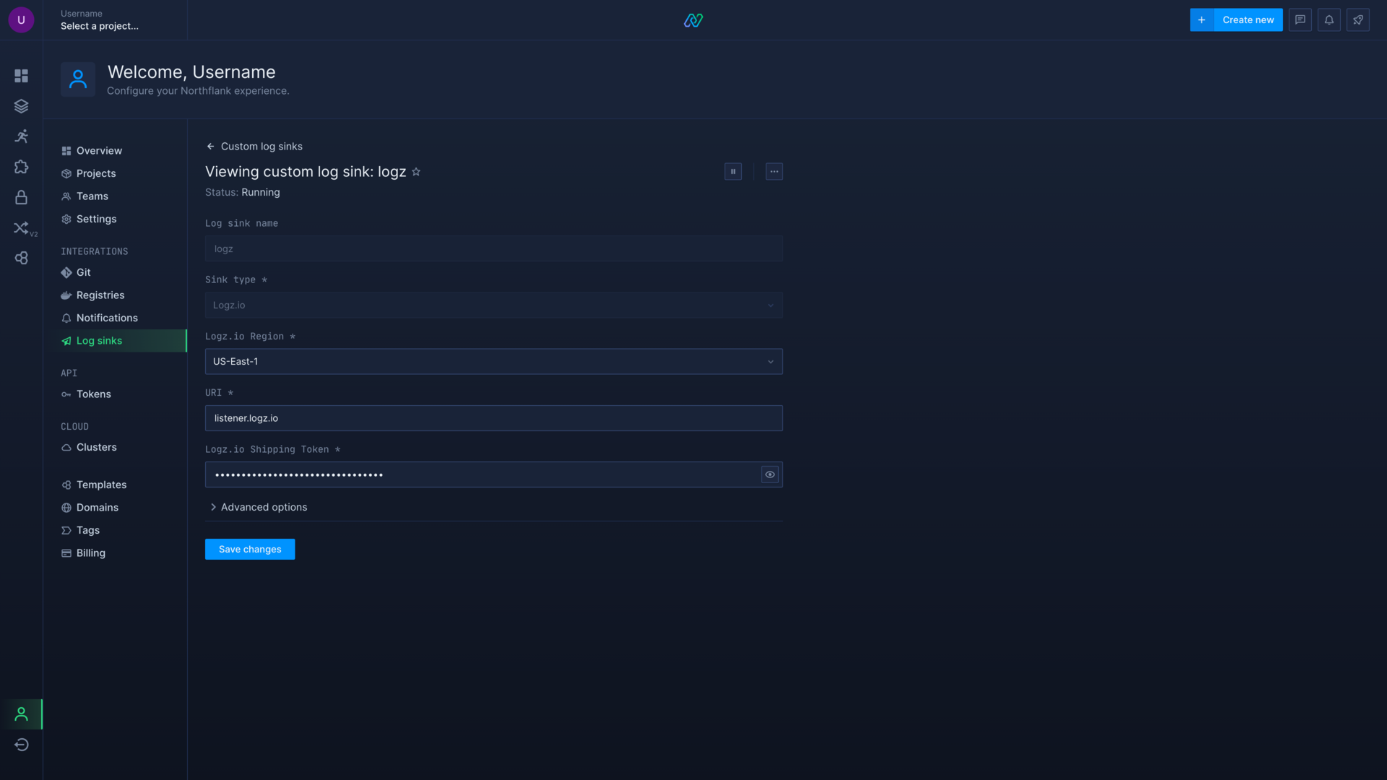The width and height of the screenshot is (1387, 780).
Task: Open the padlock secrets icon
Action: click(x=21, y=197)
